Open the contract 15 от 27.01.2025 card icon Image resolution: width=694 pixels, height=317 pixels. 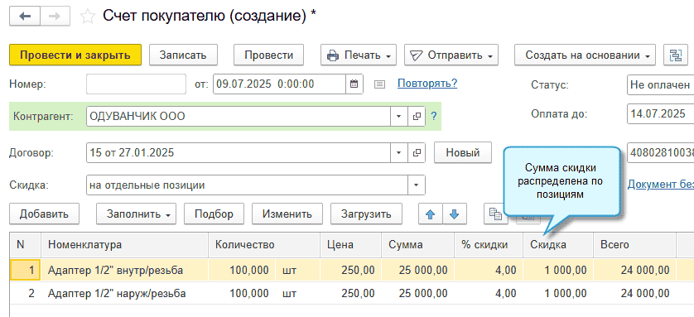pyautogui.click(x=416, y=153)
